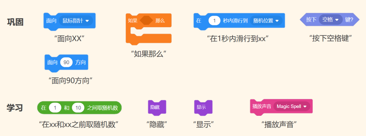366x136 pixels.
Task: Click the caption “隐藏”
Action: point(157,125)
